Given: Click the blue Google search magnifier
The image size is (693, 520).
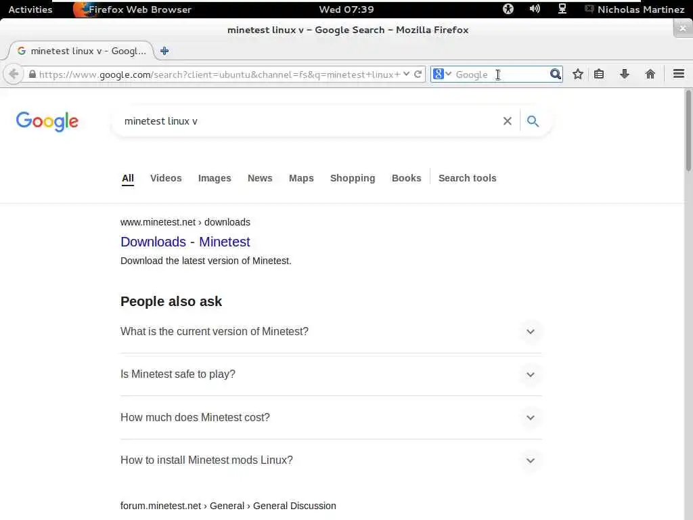Looking at the screenshot, I should click(x=533, y=121).
